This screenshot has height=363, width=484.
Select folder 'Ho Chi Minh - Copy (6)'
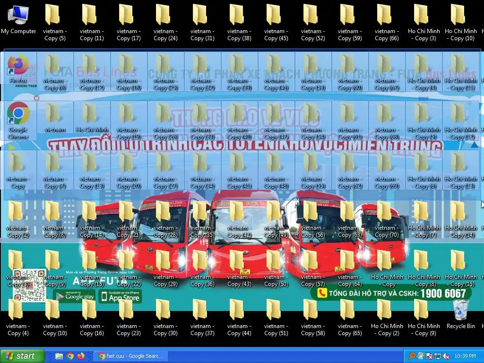pyautogui.click(x=424, y=170)
